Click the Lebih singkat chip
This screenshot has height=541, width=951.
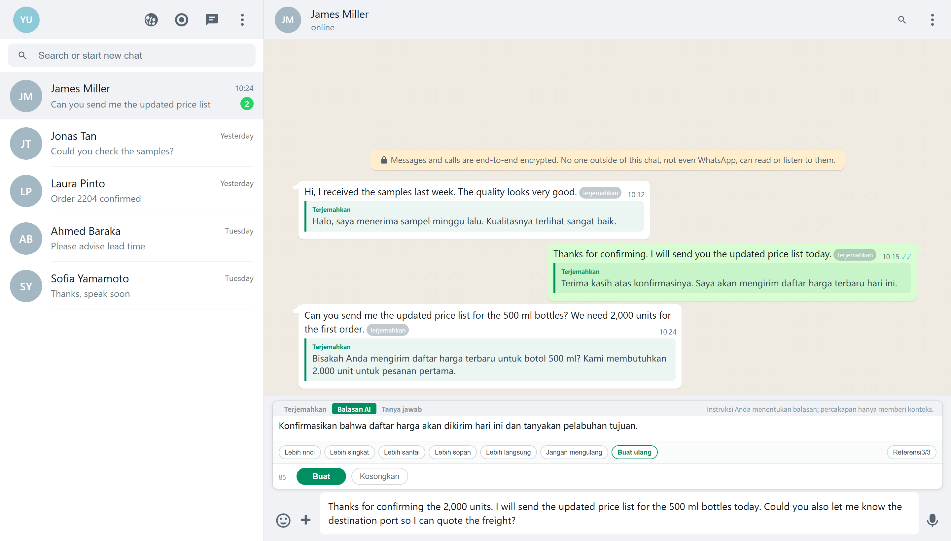pos(349,452)
